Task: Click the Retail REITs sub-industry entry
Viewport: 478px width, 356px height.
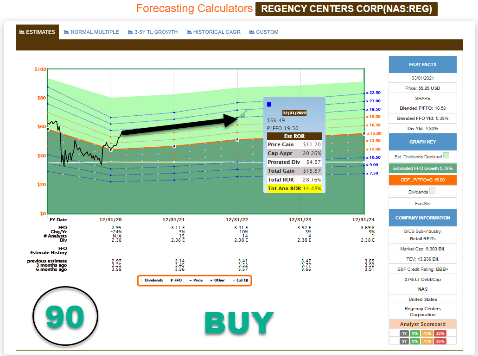Action: (423, 239)
